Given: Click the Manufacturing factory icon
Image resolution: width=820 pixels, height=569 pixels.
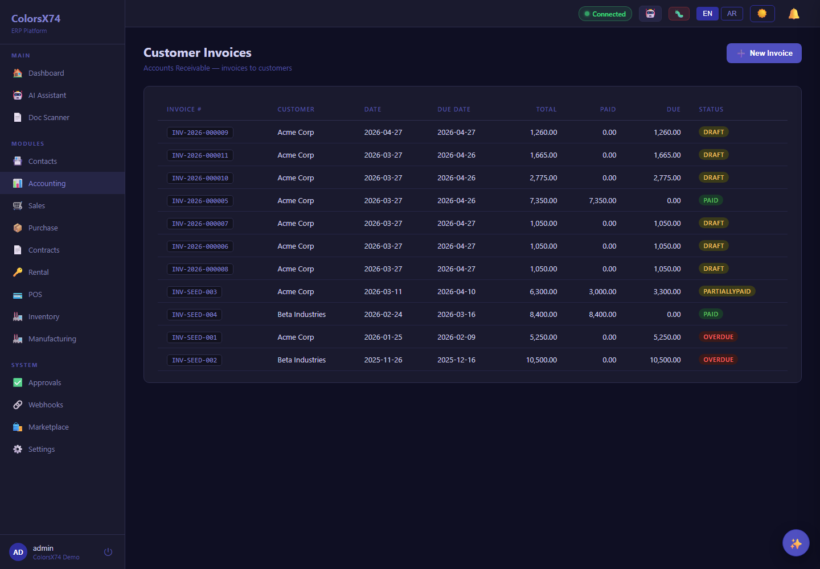Looking at the screenshot, I should [18, 339].
